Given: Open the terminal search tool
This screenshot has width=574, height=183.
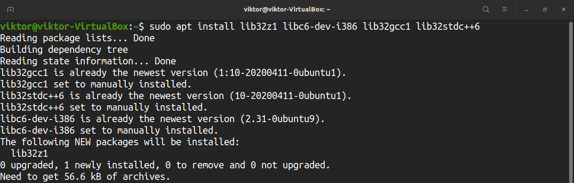Looking at the screenshot, I should coord(486,9).
